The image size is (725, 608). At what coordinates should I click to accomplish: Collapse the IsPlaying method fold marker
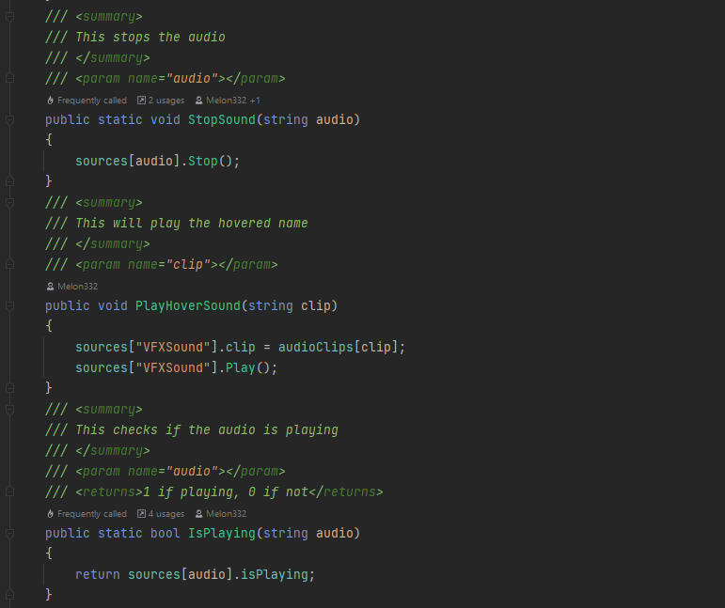(x=10, y=534)
